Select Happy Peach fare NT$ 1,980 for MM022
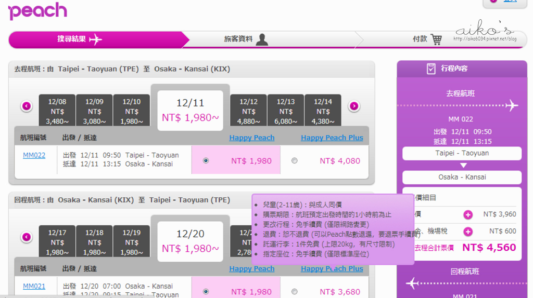 click(206, 161)
